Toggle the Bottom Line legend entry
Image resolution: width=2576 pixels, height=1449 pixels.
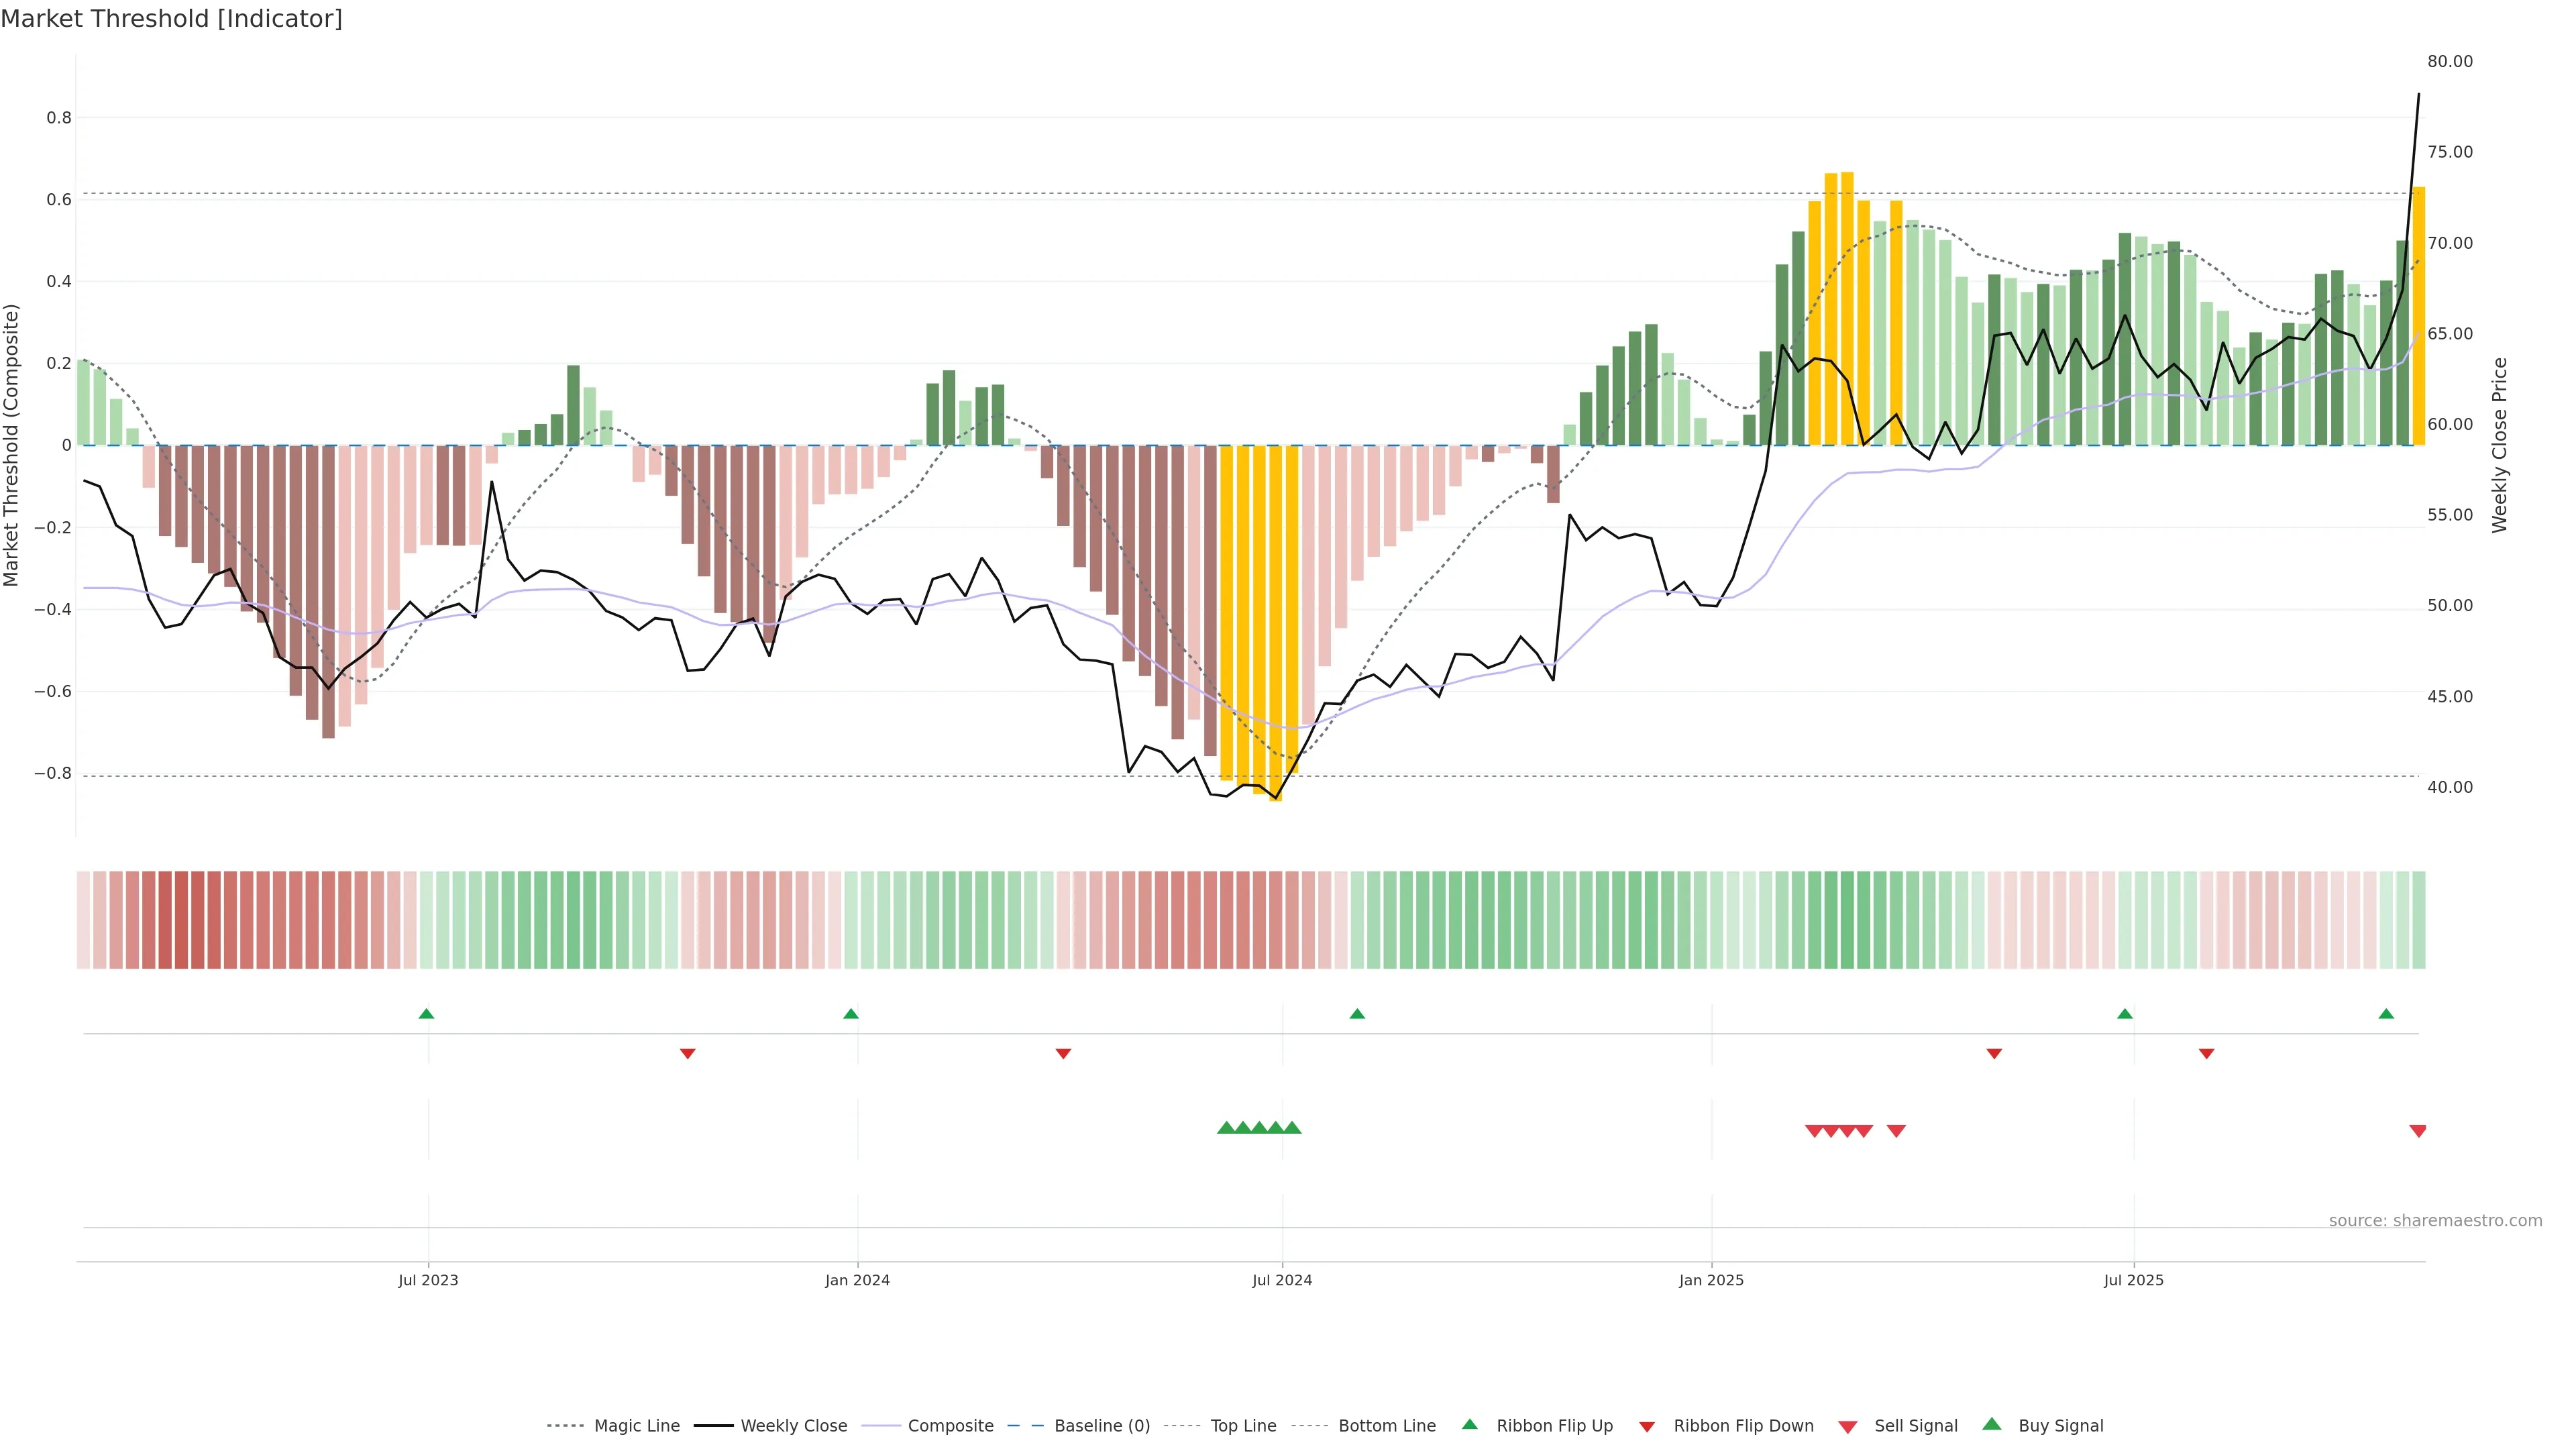click(x=1386, y=1425)
